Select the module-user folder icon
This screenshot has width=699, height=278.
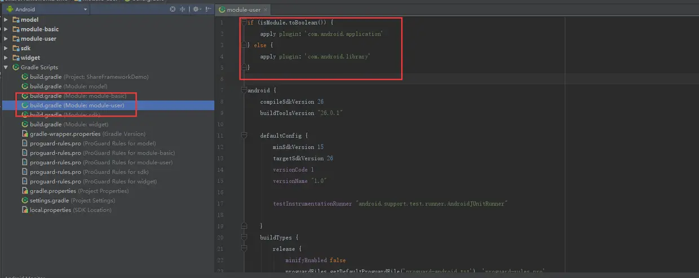[15, 39]
